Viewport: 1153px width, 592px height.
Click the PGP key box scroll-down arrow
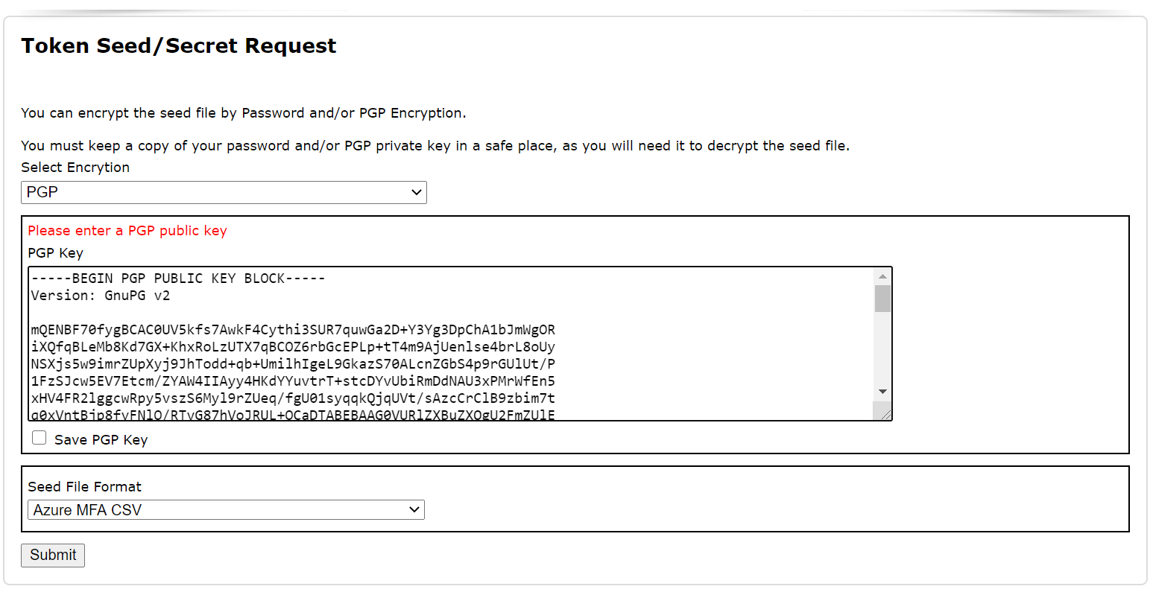click(x=882, y=392)
